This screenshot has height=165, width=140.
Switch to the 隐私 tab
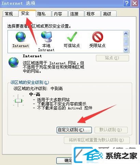[x=41, y=14]
